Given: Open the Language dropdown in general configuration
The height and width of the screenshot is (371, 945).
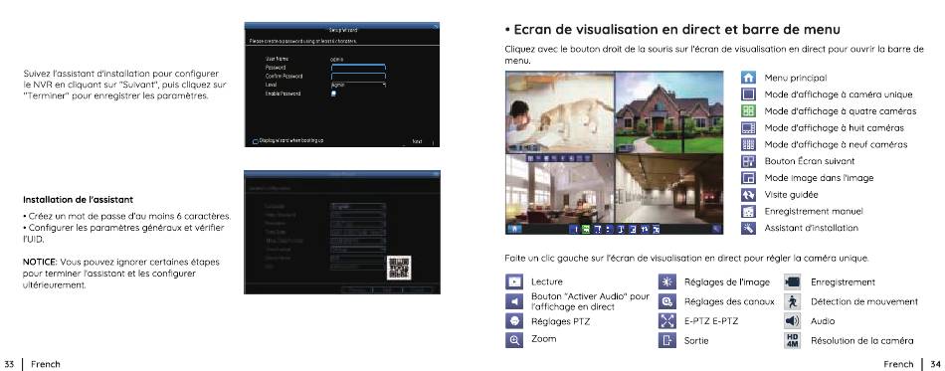Looking at the screenshot, I should (358, 207).
